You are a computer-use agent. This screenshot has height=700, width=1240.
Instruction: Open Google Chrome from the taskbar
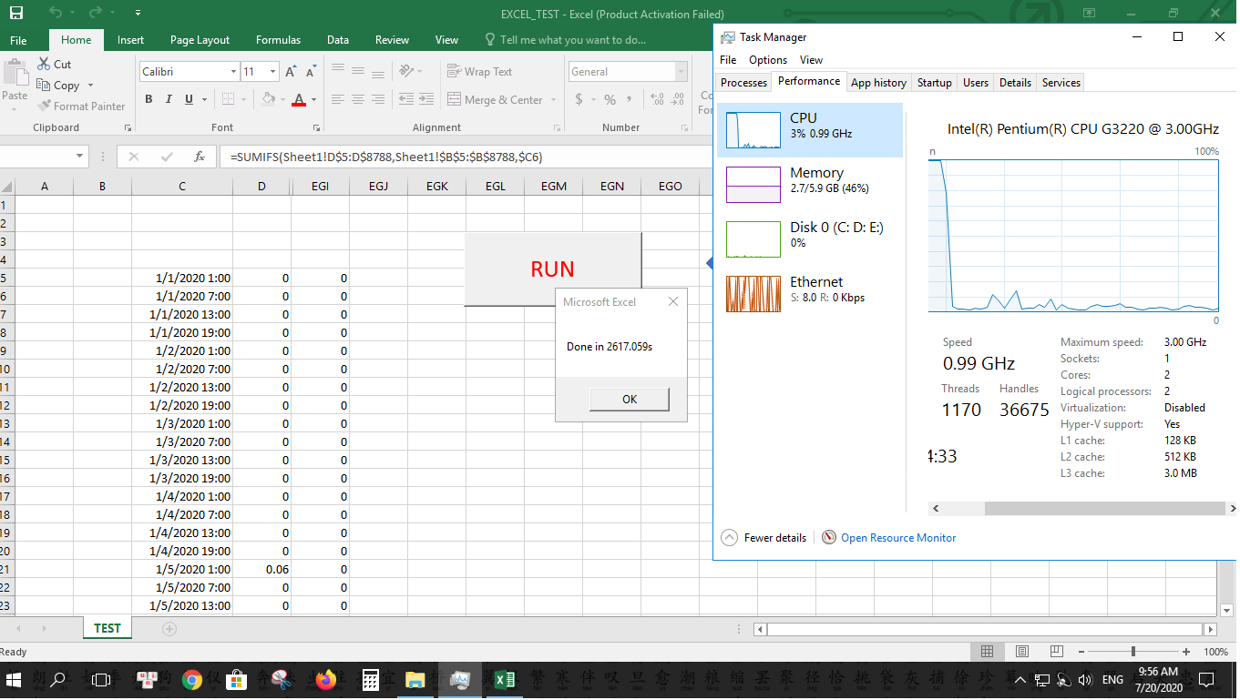click(191, 679)
